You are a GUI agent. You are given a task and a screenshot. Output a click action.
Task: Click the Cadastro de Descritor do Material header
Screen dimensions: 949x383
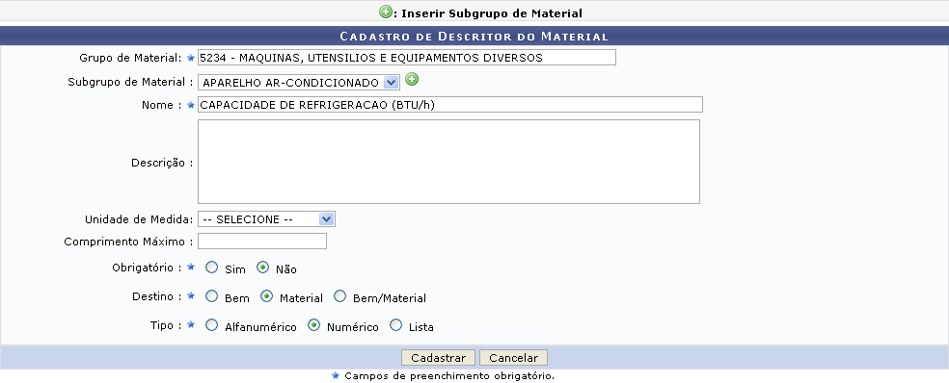[474, 37]
